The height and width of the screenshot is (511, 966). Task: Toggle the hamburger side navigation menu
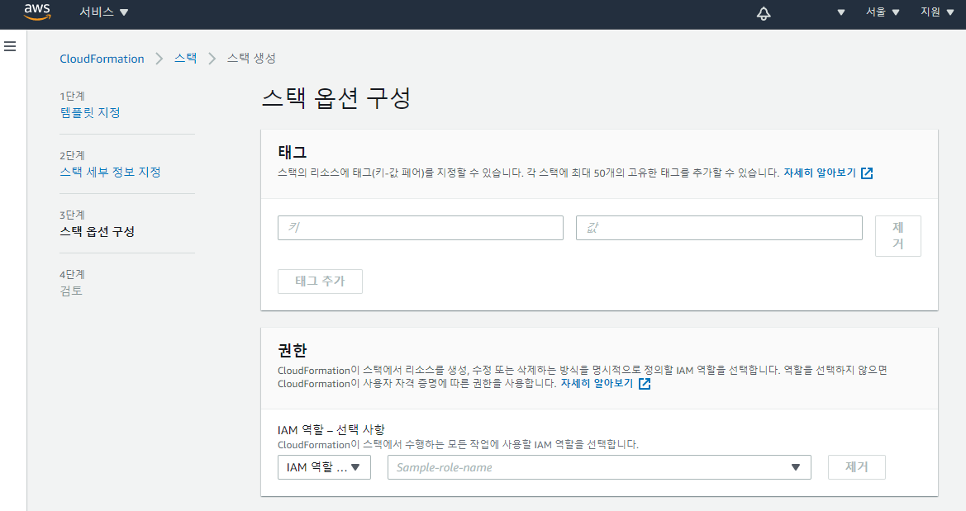tap(10, 46)
